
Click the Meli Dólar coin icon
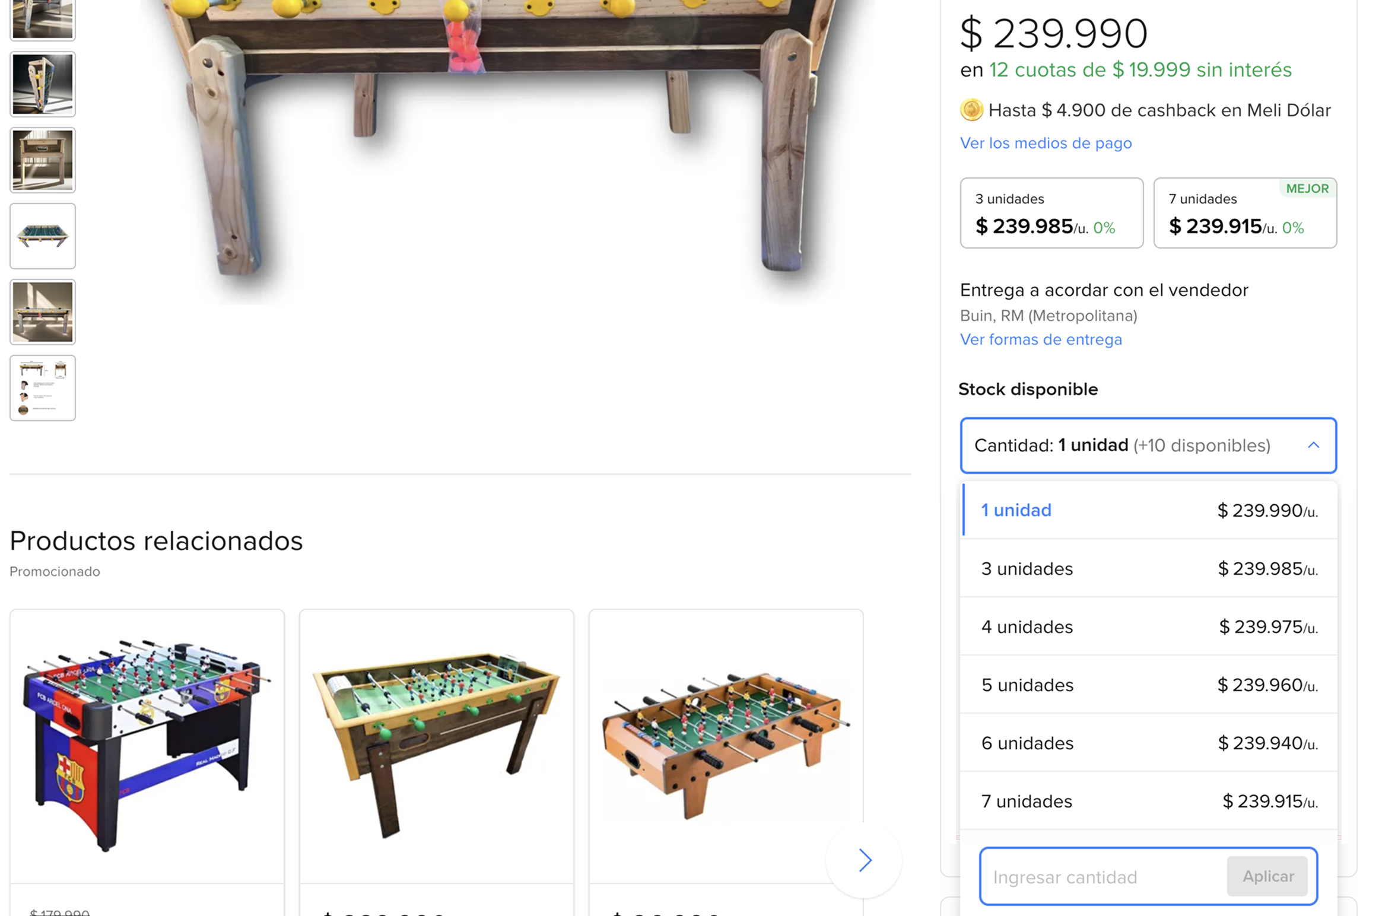pyautogui.click(x=971, y=110)
